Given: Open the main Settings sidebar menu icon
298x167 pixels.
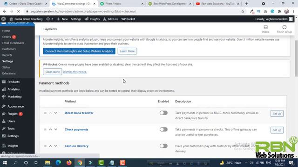Looking at the screenshot, I should coord(4,136).
